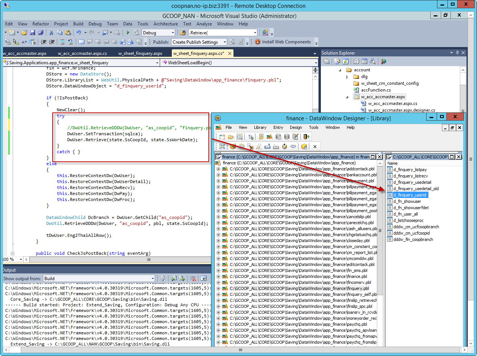Click the Open folder icon in DataWindow Designer
The width and height of the screenshot is (477, 356).
coord(231,137)
